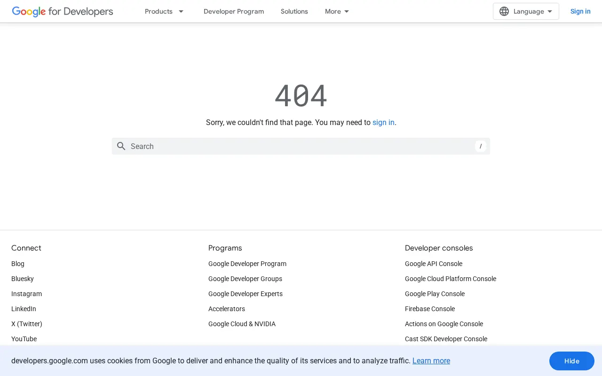602x376 pixels.
Task: Open the X (Twitter) link
Action: [x=27, y=324]
